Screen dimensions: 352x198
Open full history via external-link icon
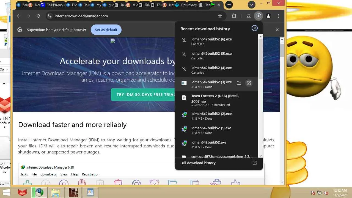click(255, 163)
